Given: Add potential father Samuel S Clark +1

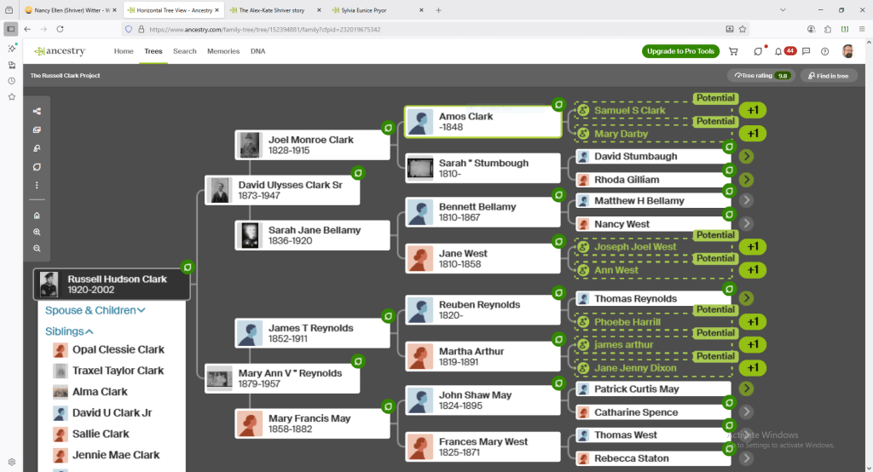Looking at the screenshot, I should pos(752,111).
